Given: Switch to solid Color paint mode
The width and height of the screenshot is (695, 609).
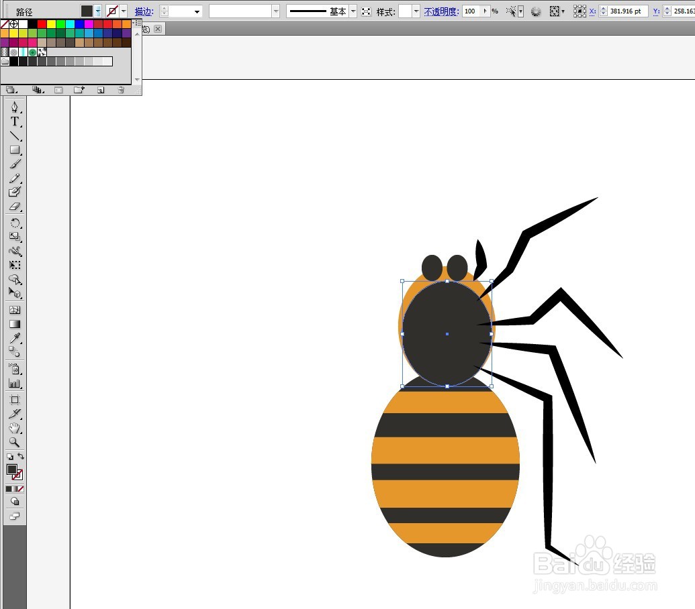Looking at the screenshot, I should tap(9, 489).
